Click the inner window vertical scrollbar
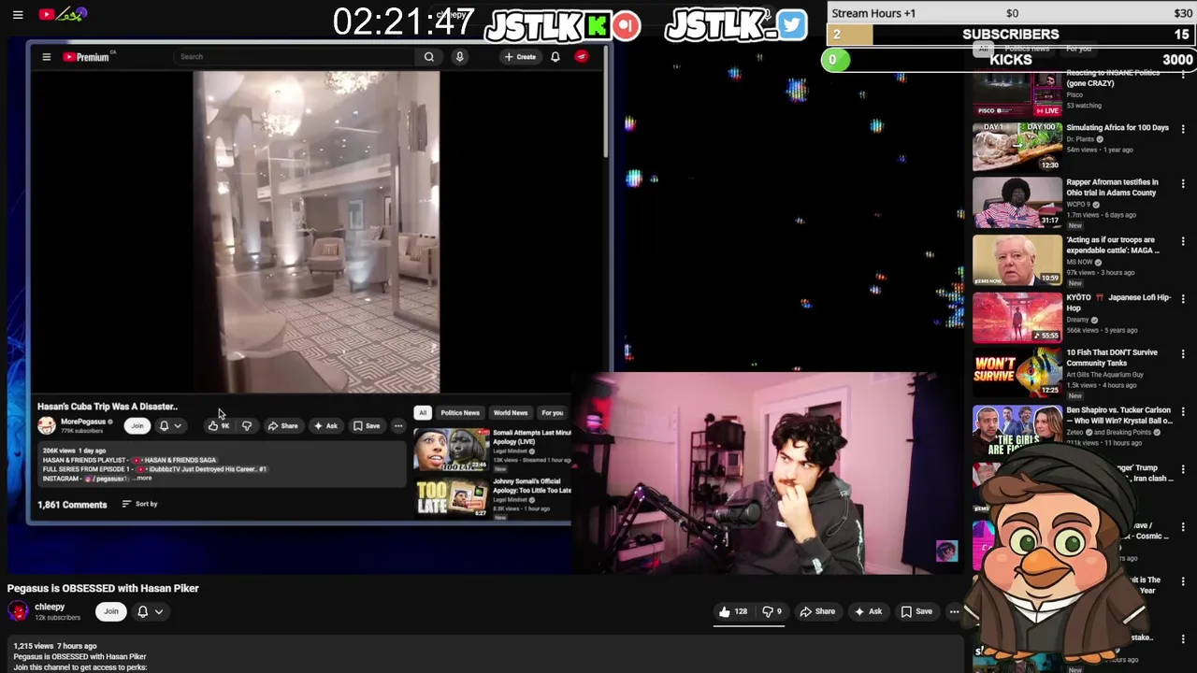The image size is (1197, 673). [607, 103]
